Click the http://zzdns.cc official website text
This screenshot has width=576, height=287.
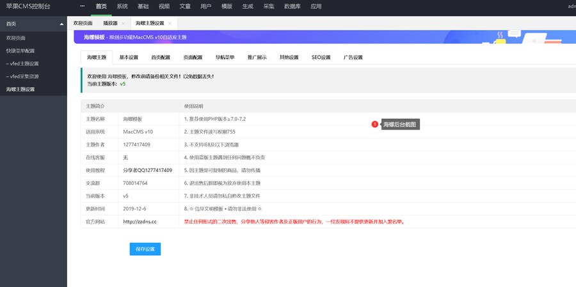[140, 221]
